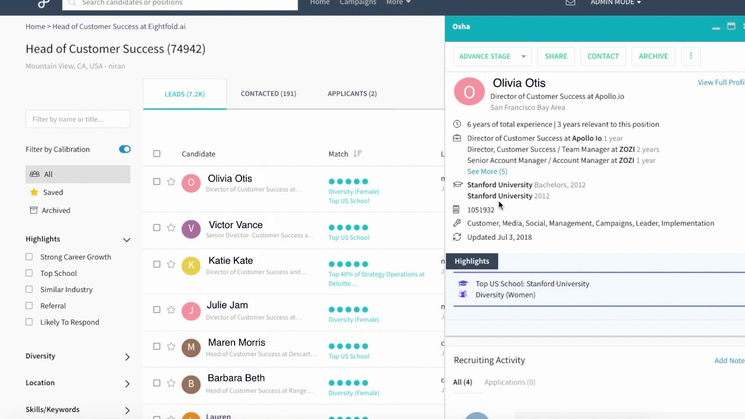Switch to the Contacted (191) tab
Viewport: 745px width, 419px height.
(x=268, y=94)
